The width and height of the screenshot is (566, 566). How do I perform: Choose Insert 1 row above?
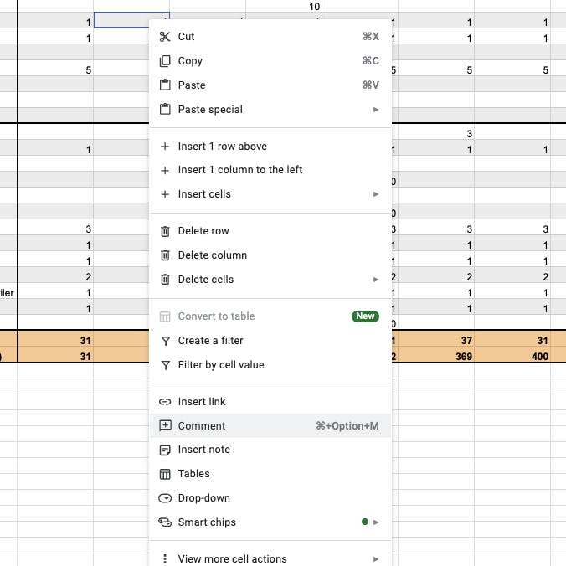click(x=222, y=147)
